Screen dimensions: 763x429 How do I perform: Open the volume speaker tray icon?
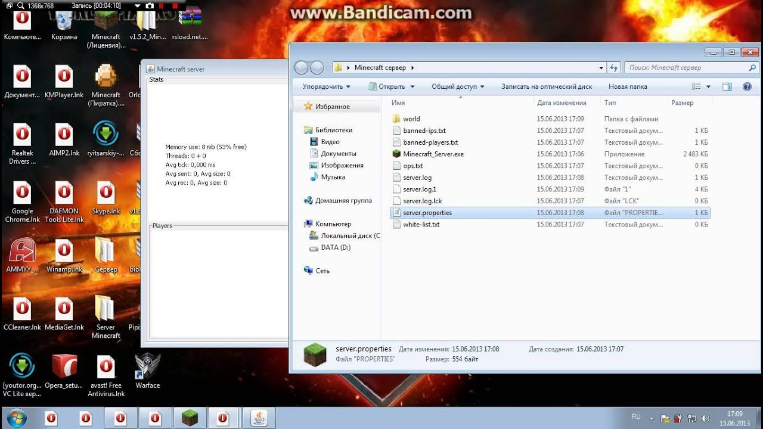(706, 418)
